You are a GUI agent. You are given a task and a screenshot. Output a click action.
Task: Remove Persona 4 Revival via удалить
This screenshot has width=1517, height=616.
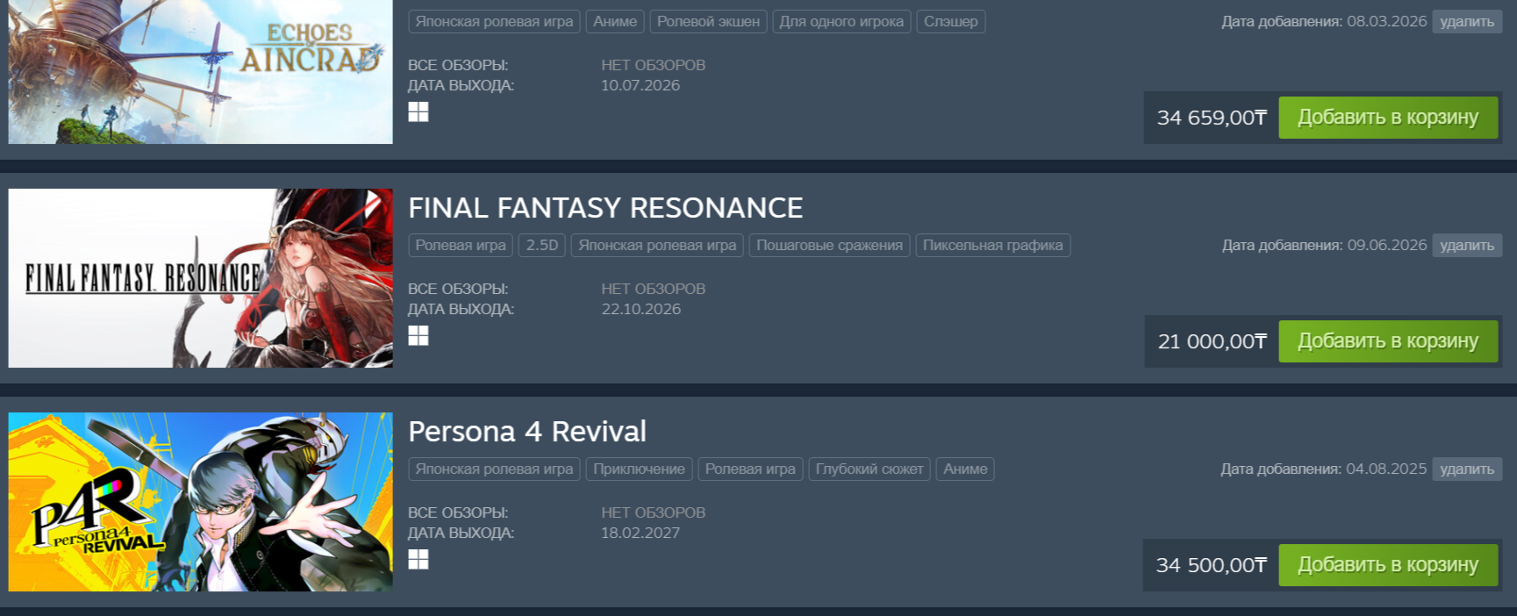[1467, 469]
